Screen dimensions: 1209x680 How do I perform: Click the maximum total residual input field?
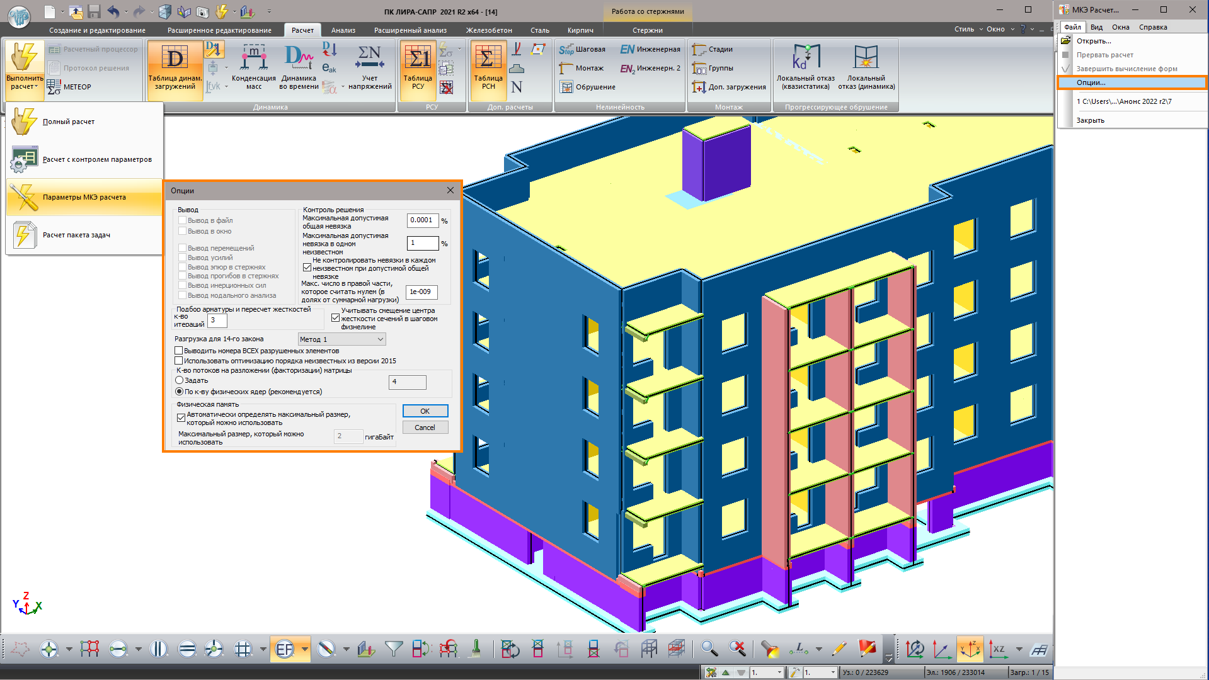[422, 220]
